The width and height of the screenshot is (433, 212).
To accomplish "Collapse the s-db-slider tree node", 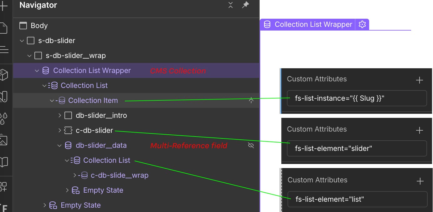I will point(22,41).
